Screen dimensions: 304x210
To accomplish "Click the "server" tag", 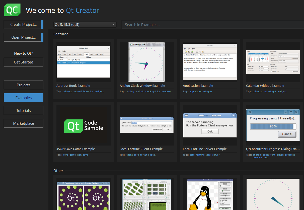I will [x=216, y=155].
